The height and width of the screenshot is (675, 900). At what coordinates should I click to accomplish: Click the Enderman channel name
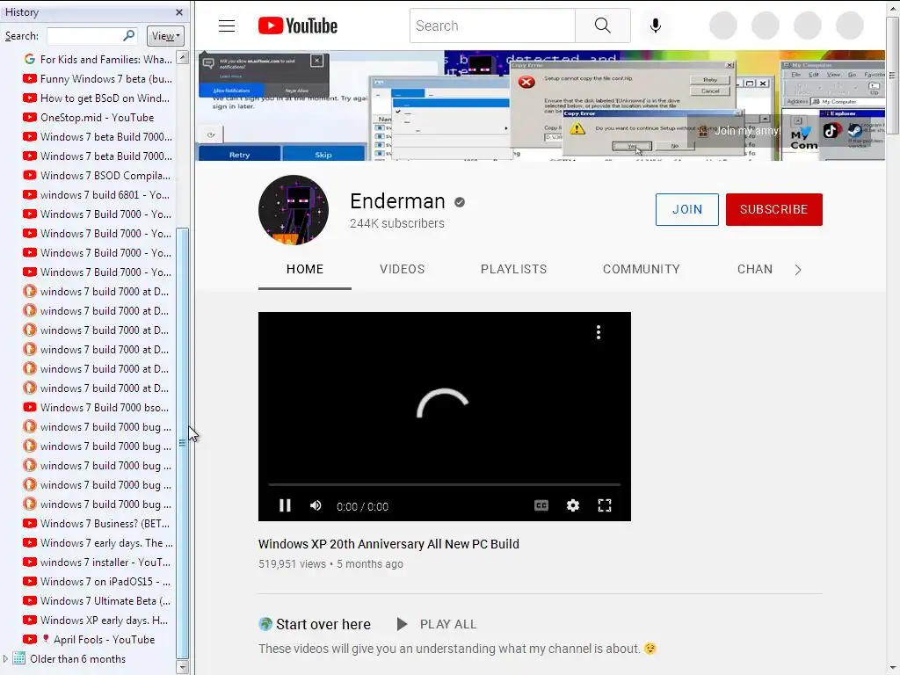tap(397, 201)
